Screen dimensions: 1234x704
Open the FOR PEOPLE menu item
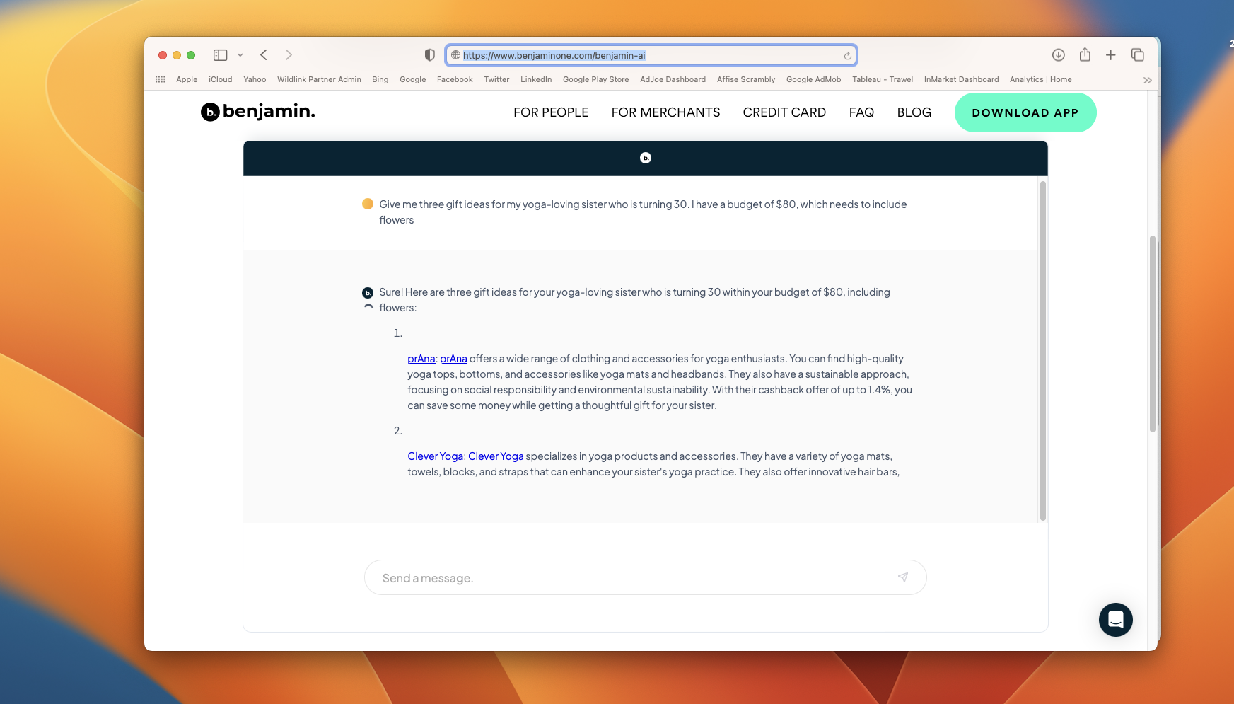point(551,112)
